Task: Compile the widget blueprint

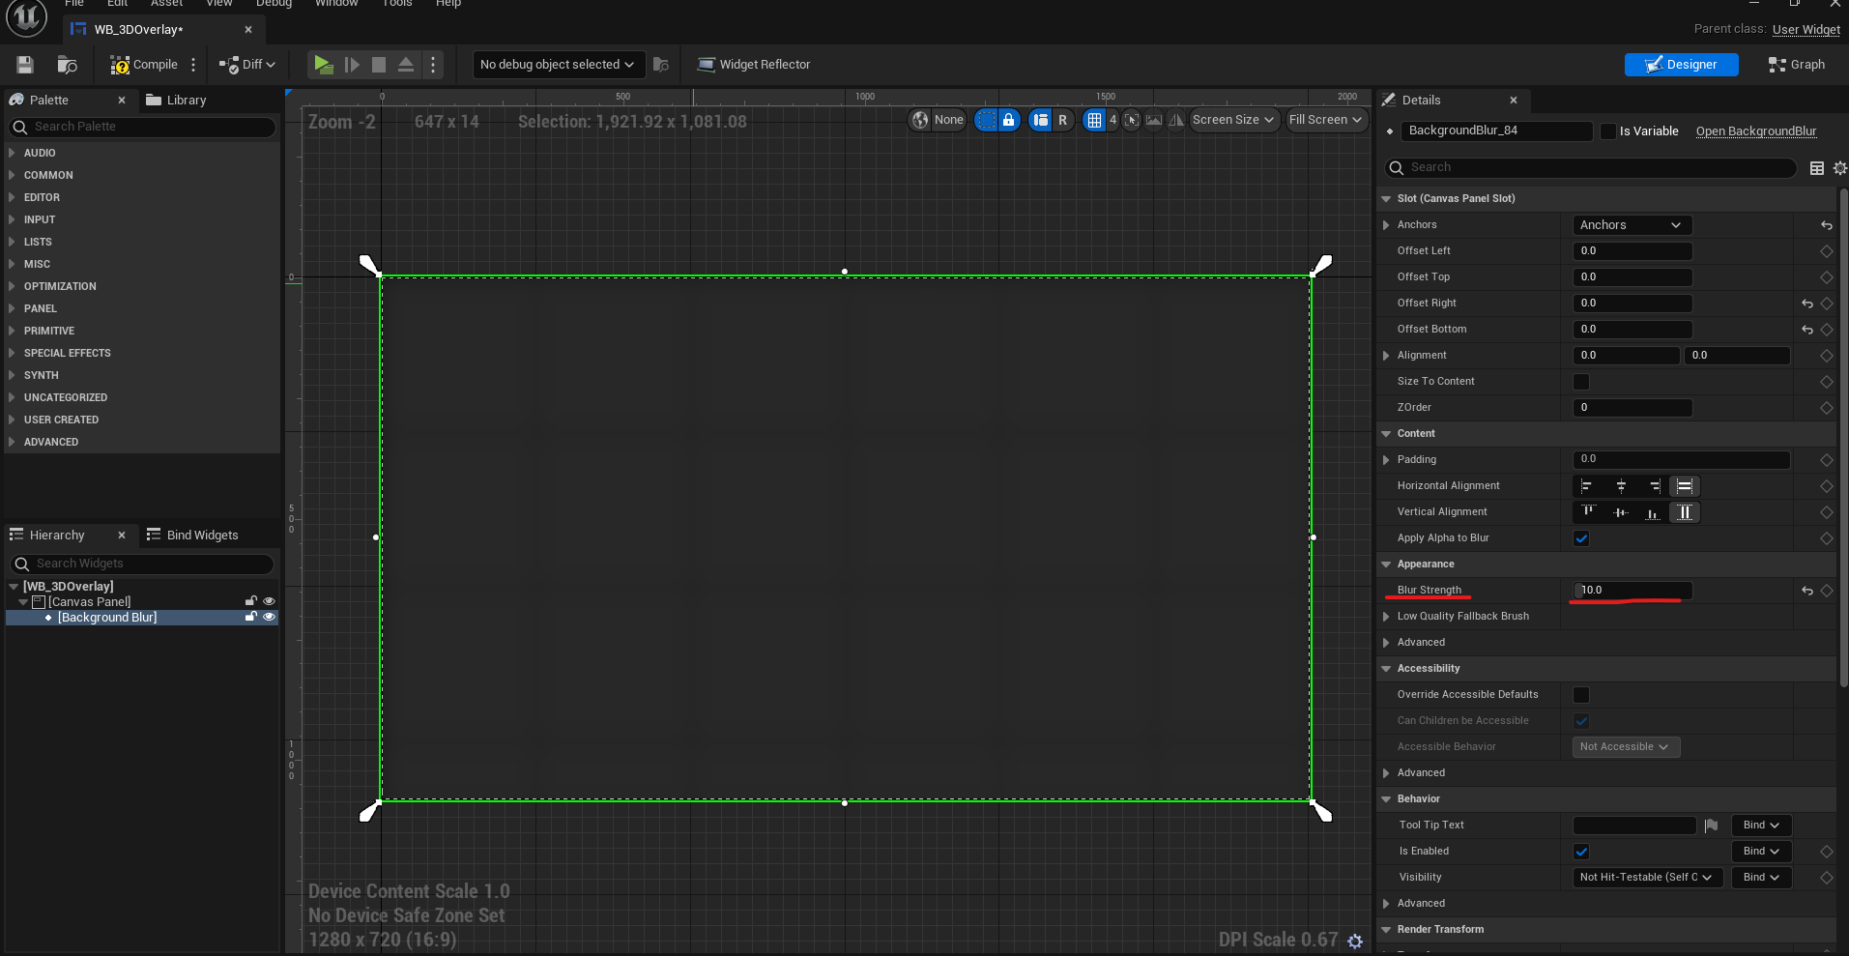Action: coord(144,65)
